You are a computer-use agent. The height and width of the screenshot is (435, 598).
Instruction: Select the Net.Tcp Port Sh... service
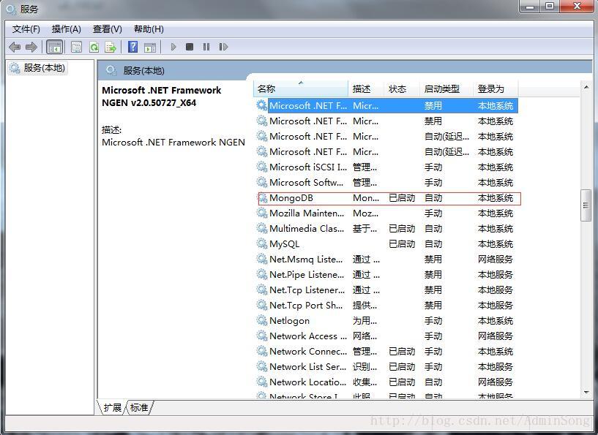tap(306, 306)
